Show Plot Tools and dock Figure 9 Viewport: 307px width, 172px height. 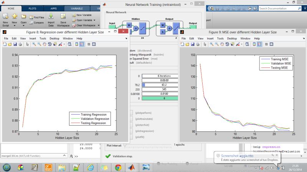tap(272, 44)
